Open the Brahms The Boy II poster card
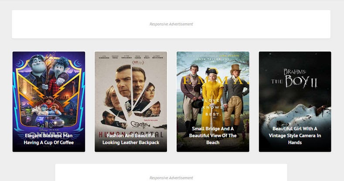Screen dimensions: 344x181 (295, 101)
